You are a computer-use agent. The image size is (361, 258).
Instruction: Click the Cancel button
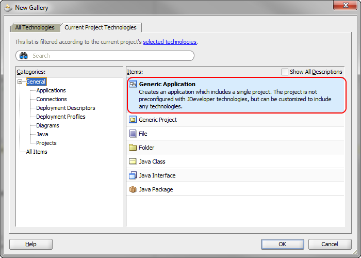click(330, 244)
